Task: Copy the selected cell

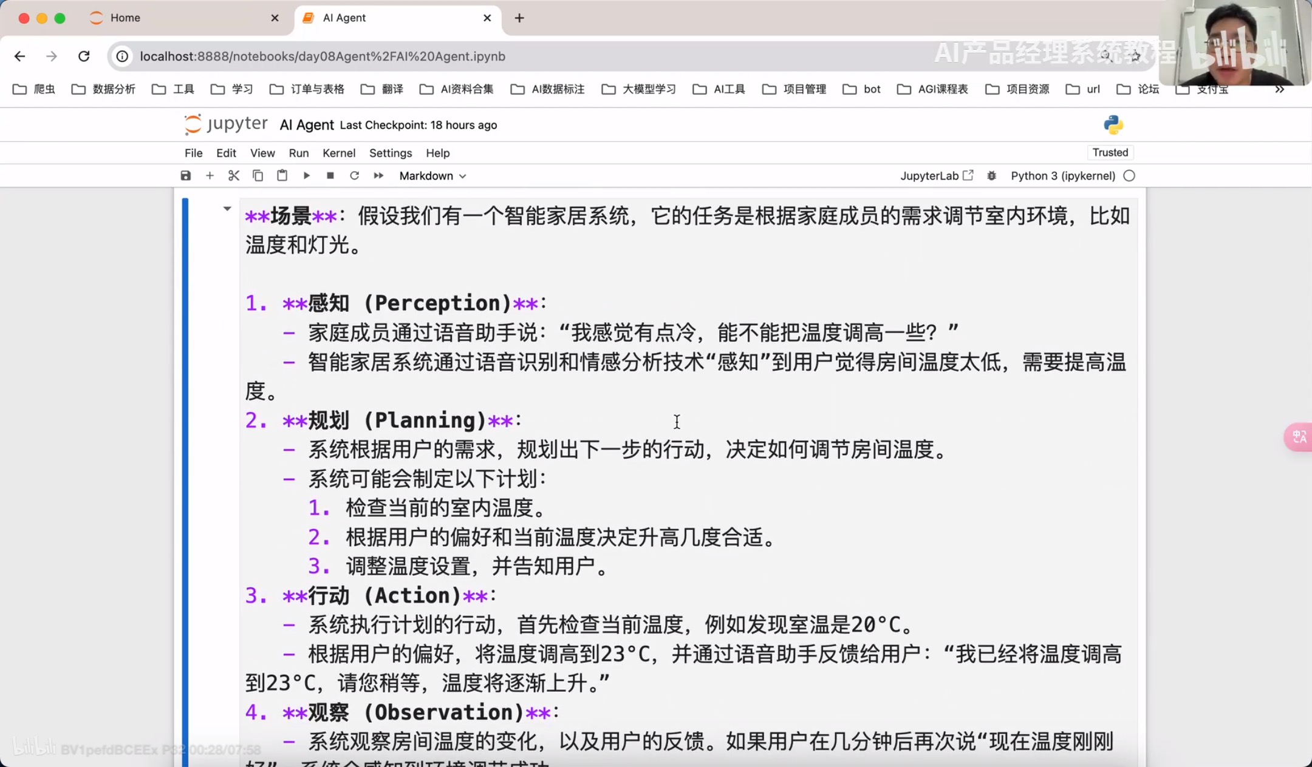Action: (x=258, y=176)
